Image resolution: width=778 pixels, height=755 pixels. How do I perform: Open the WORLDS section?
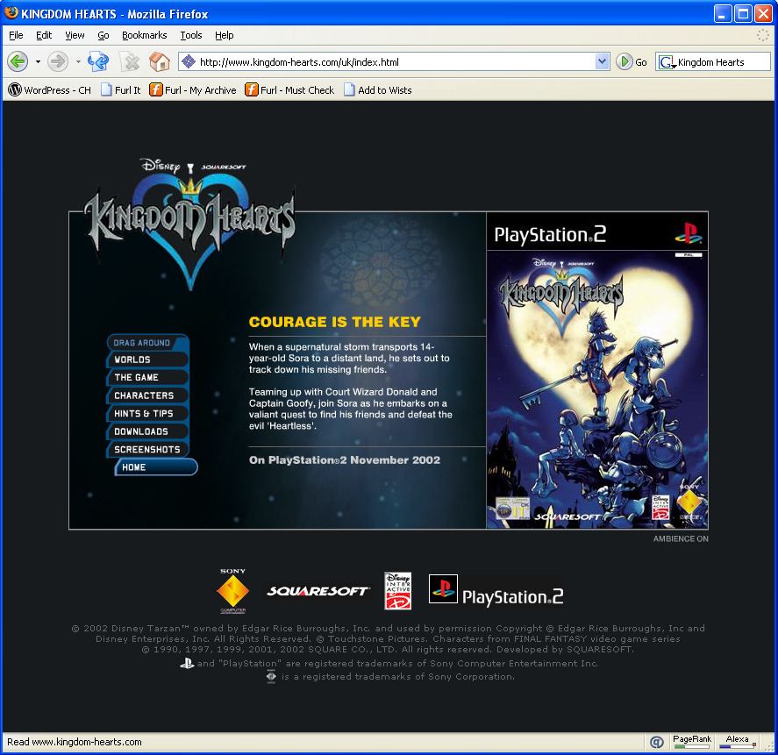pos(147,360)
